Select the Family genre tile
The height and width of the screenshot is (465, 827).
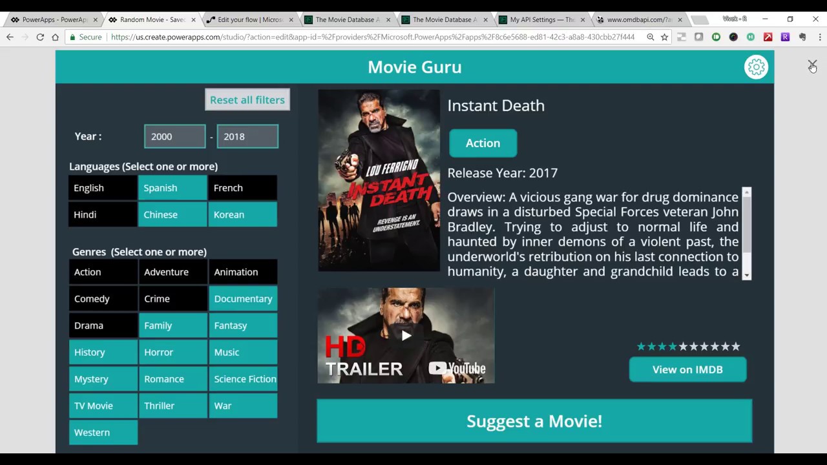(x=173, y=325)
